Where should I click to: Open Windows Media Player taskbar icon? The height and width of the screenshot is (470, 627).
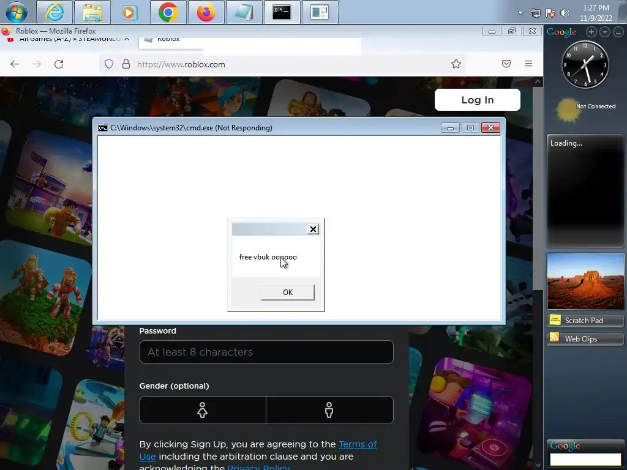coord(130,12)
